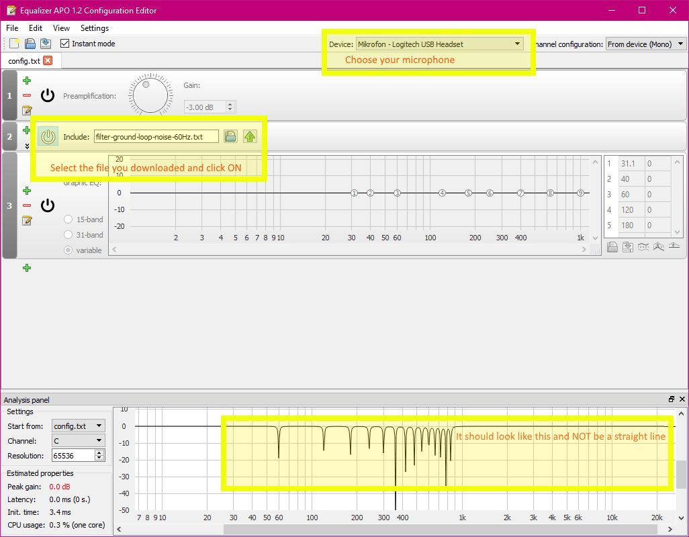689x537 pixels.
Task: Open the Settings menu
Action: (x=94, y=28)
